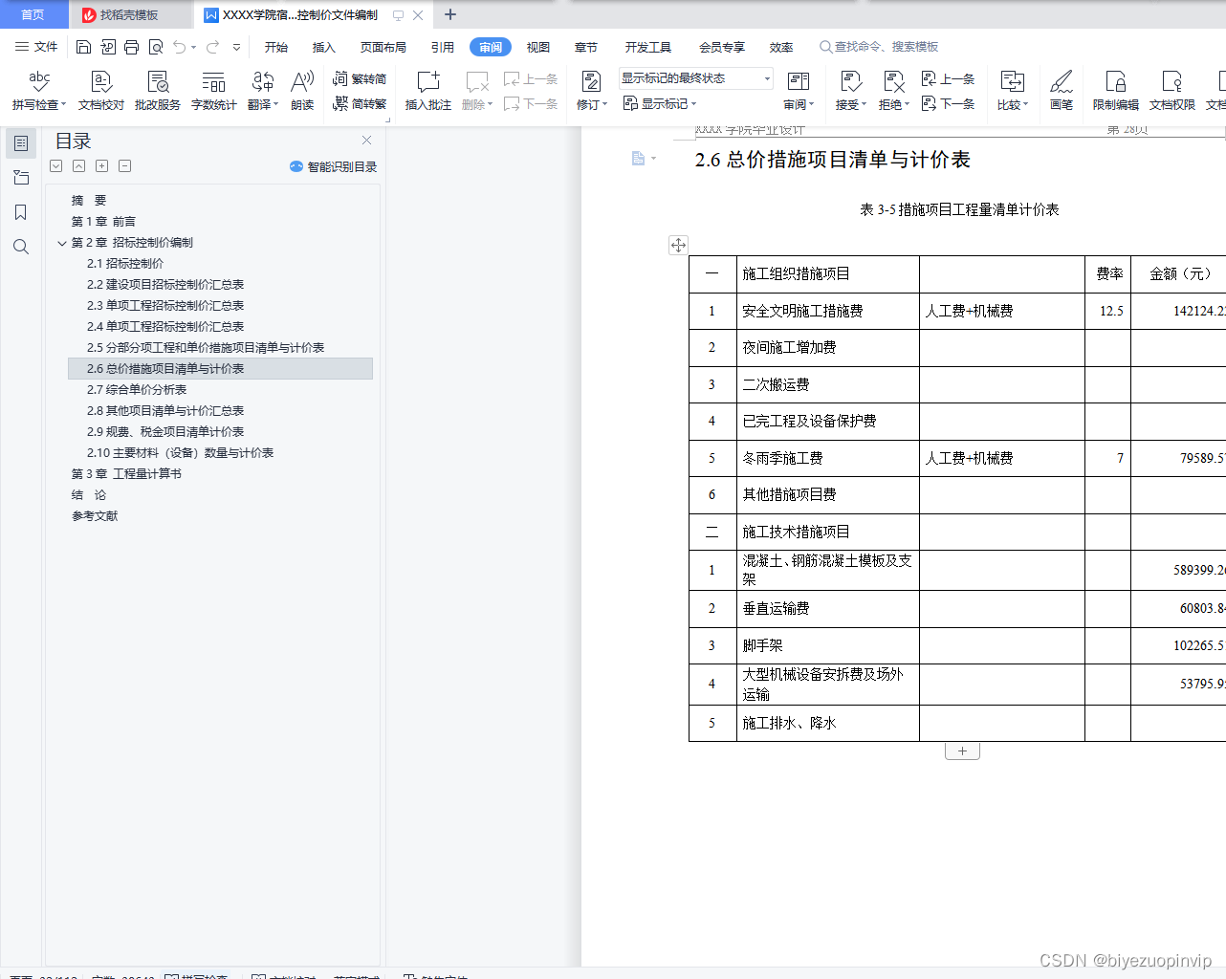This screenshot has width=1226, height=979.
Task: Start 朗读 read aloud
Action: pos(302,91)
